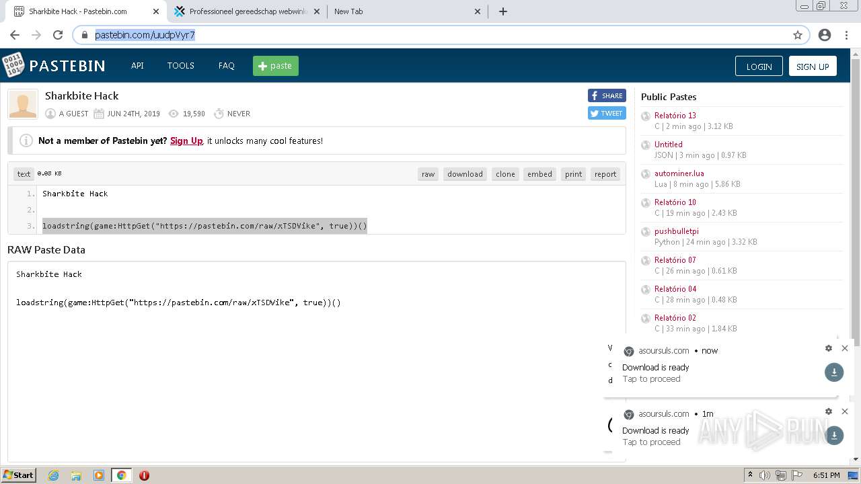Close the top asoursuls.com notification
Screen dimensions: 861x484
845,348
